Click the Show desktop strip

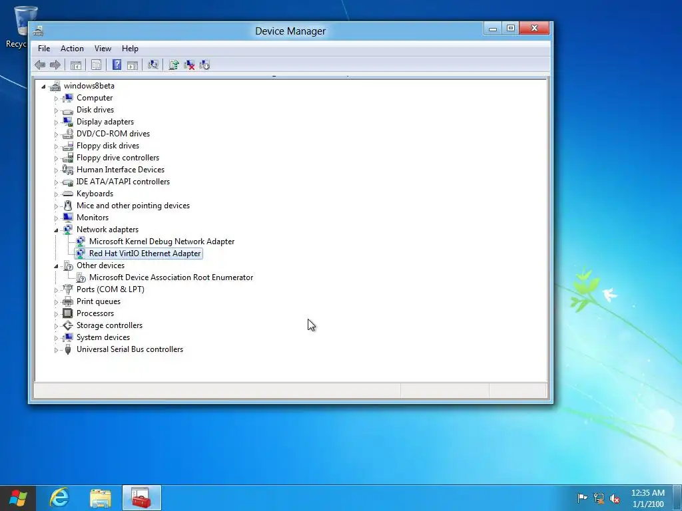coord(677,498)
